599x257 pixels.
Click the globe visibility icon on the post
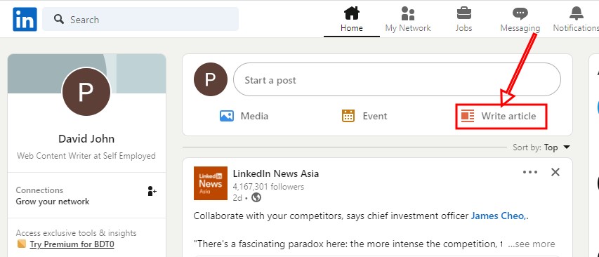pyautogui.click(x=257, y=197)
